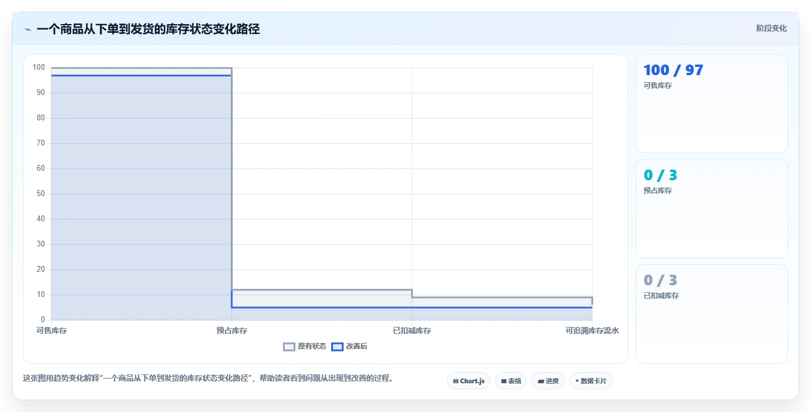Click the lightning icon beside the title
Image resolution: width=811 pixels, height=412 pixels.
click(x=28, y=29)
